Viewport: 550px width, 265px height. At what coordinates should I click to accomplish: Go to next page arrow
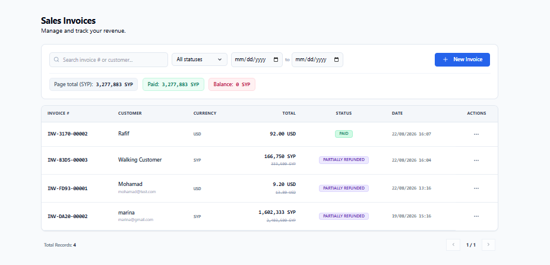488,245
